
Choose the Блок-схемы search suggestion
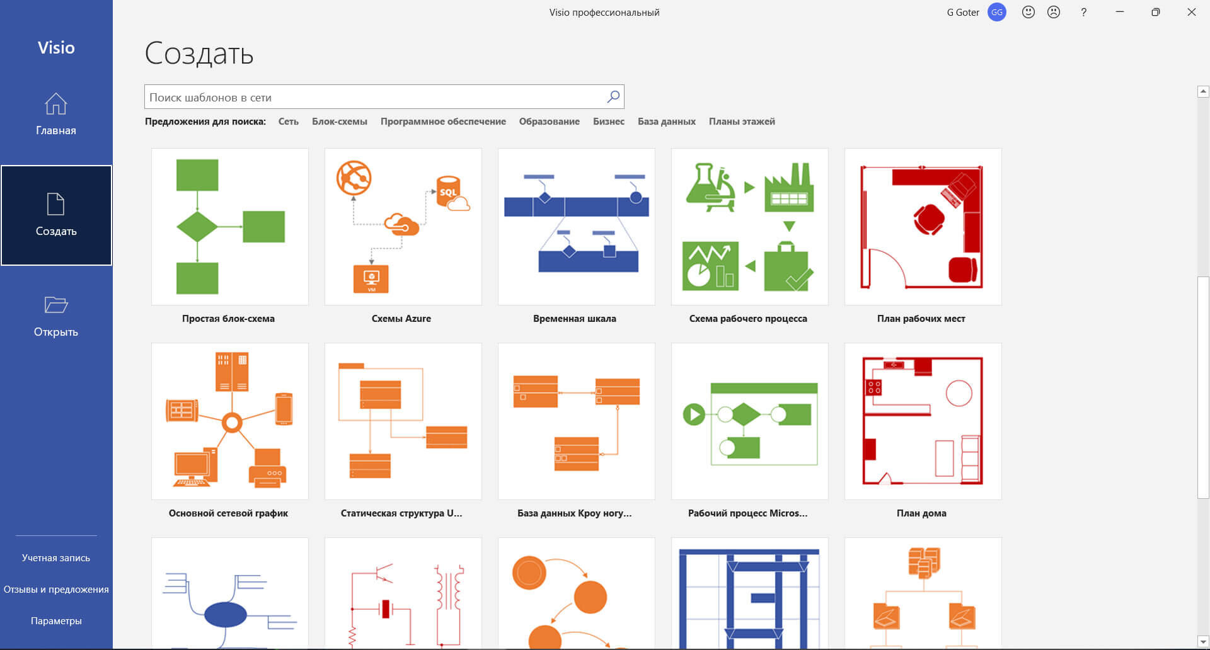pos(340,122)
